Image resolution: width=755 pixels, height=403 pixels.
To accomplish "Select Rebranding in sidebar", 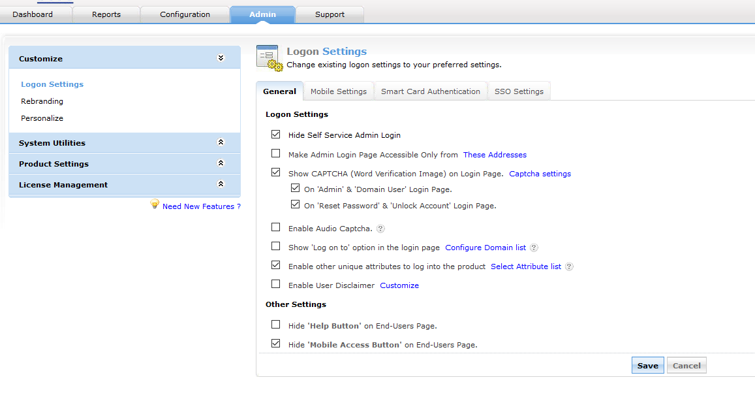I will (42, 101).
